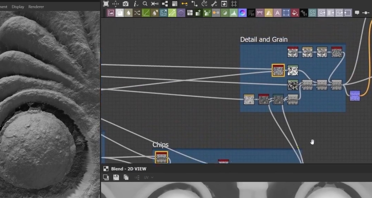
Task: Click the fit graph to view icon
Action: 106,4
